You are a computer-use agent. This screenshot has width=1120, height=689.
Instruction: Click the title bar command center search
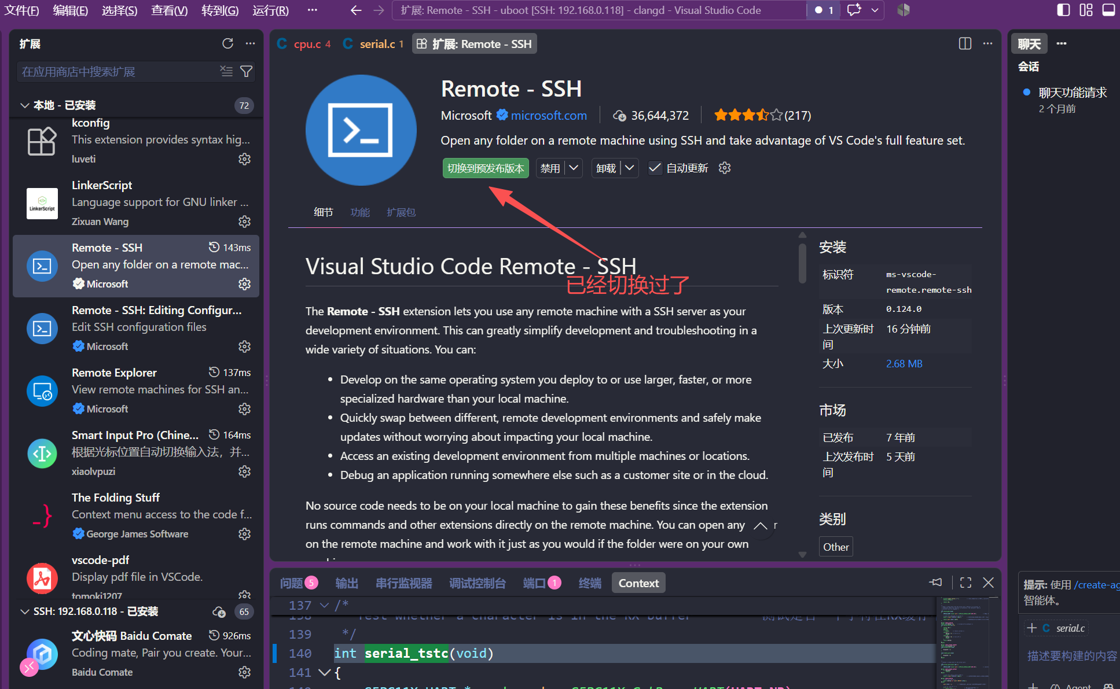(599, 10)
